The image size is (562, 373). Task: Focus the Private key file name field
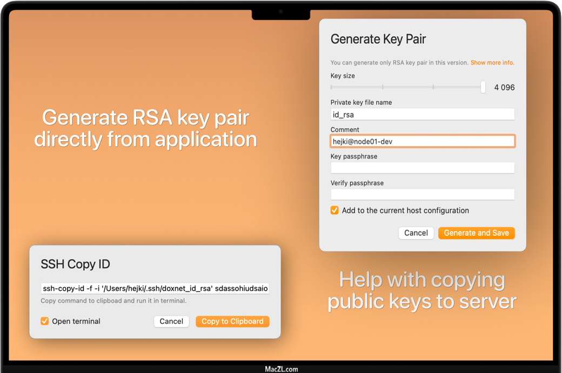422,114
